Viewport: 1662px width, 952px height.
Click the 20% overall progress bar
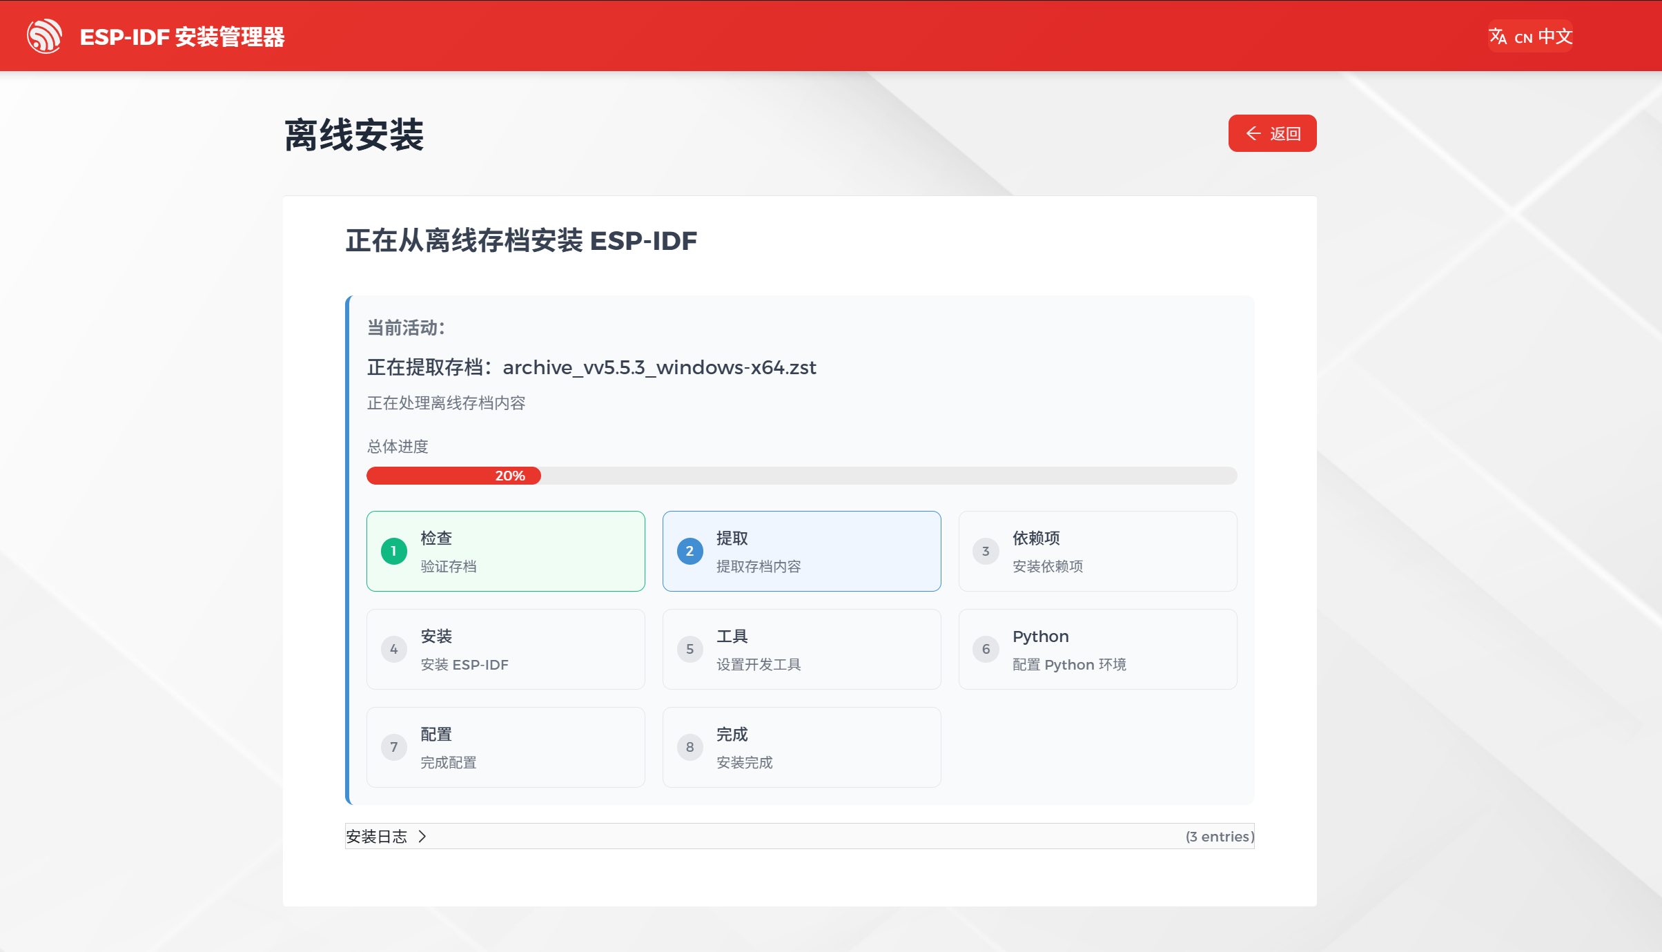(801, 476)
